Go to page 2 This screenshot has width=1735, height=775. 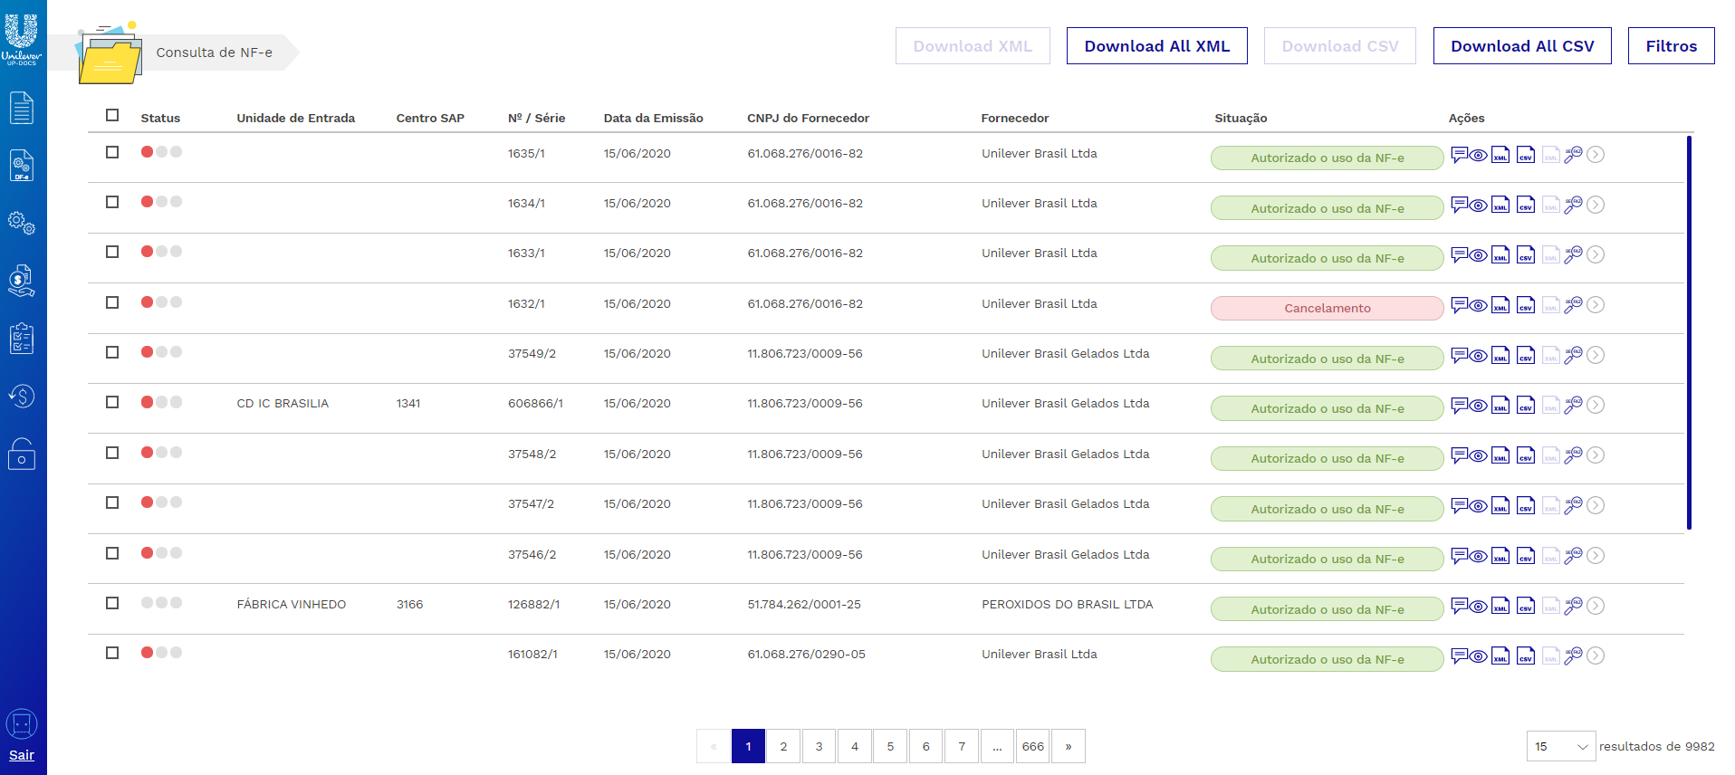(x=783, y=746)
